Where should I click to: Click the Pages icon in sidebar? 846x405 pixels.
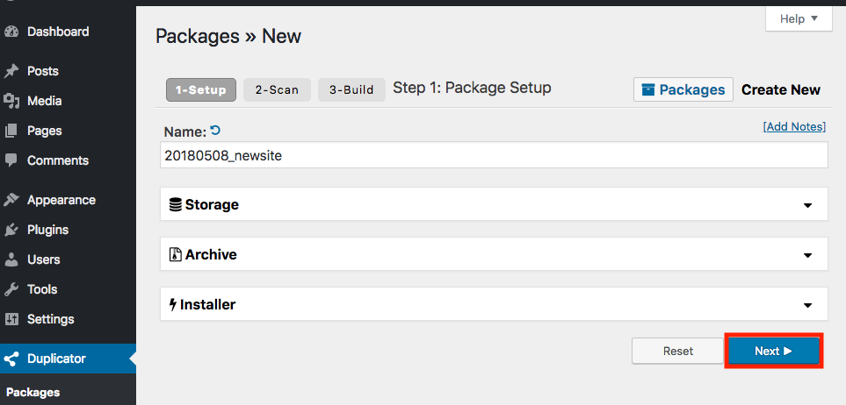pos(11,131)
